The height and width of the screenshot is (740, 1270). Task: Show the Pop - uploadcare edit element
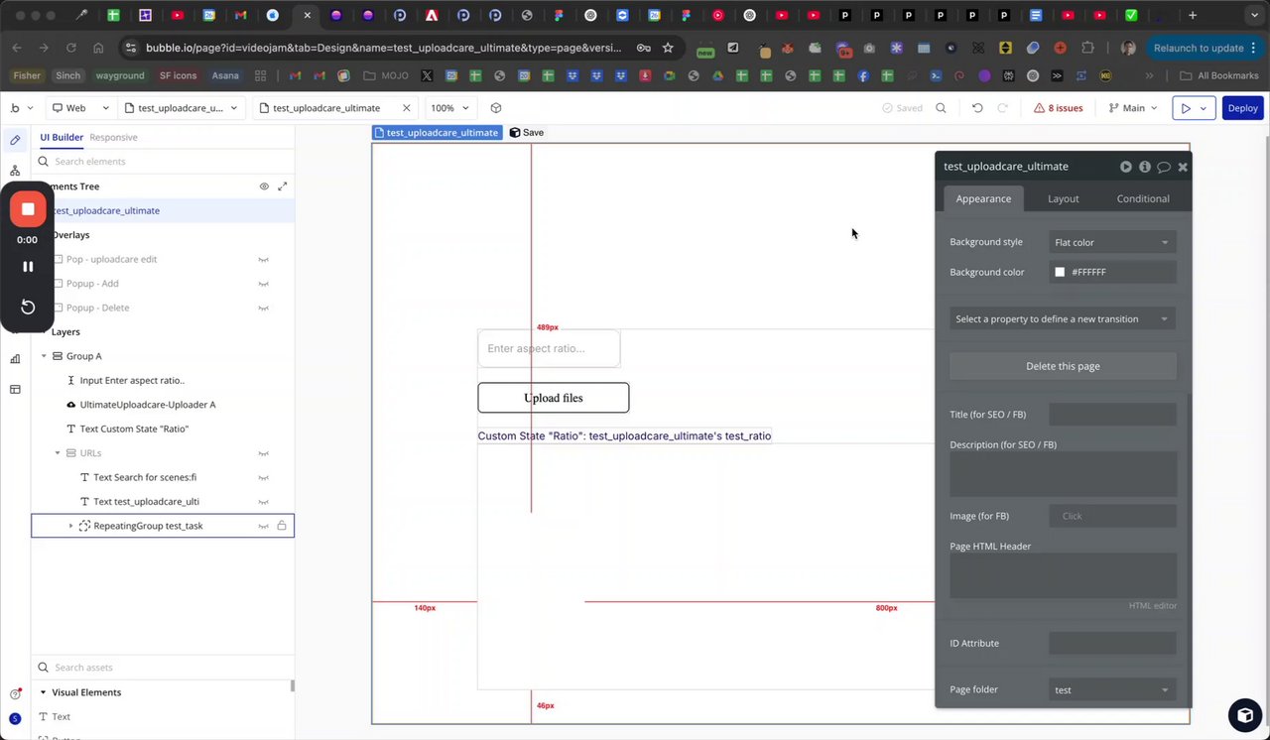point(263,260)
